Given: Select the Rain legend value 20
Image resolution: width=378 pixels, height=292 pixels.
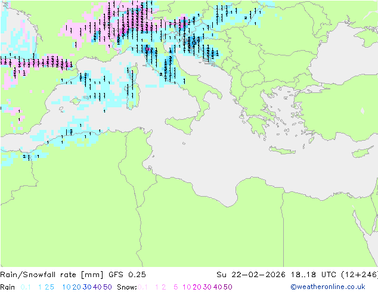Looking at the screenshot, I should (77, 287).
